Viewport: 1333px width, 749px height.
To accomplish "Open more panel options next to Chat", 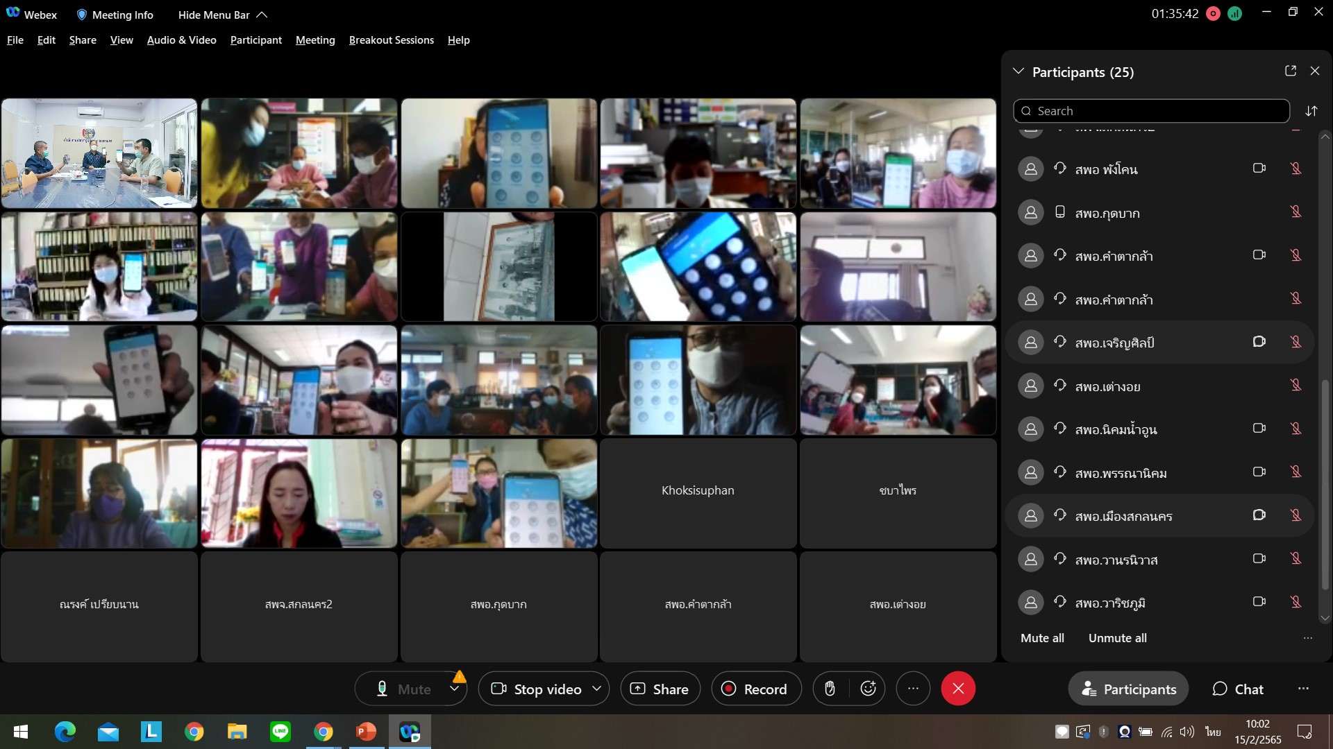I will tap(1303, 689).
